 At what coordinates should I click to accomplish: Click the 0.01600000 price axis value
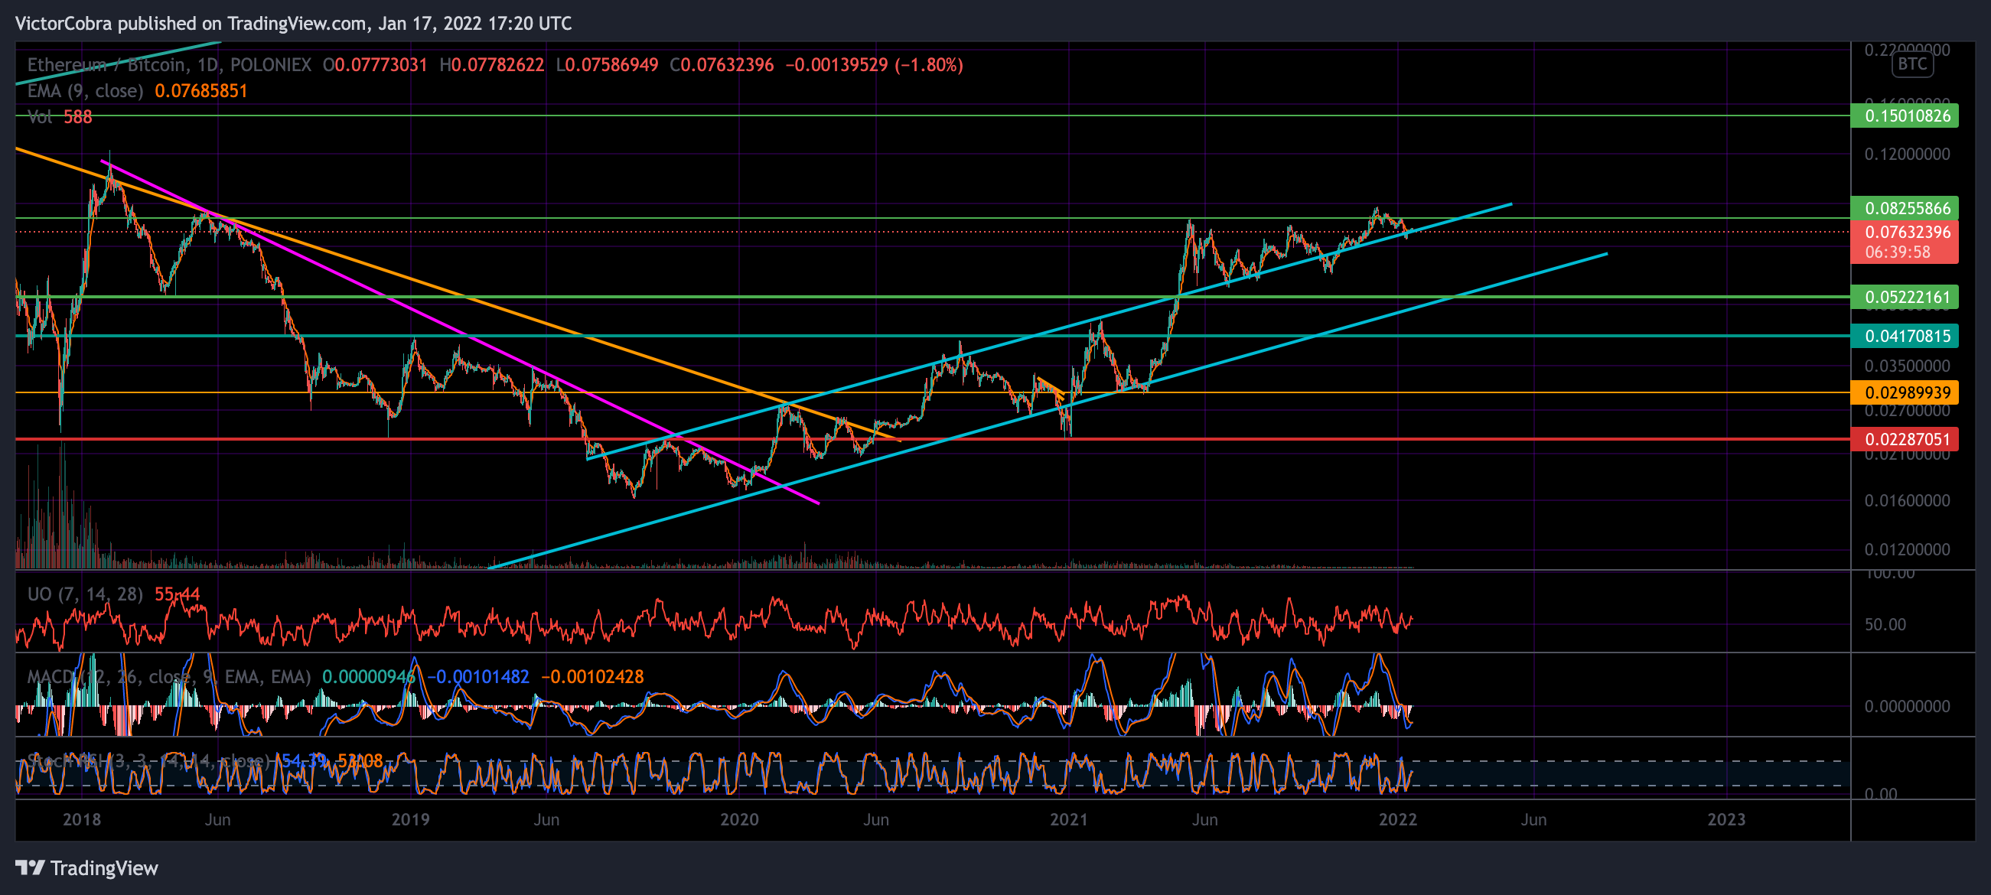(1907, 500)
